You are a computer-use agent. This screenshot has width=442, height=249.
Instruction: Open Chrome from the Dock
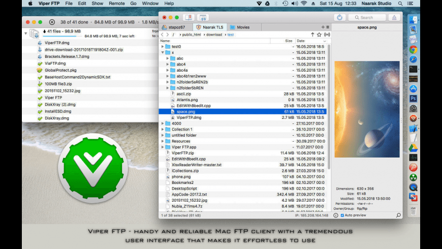coord(413,50)
